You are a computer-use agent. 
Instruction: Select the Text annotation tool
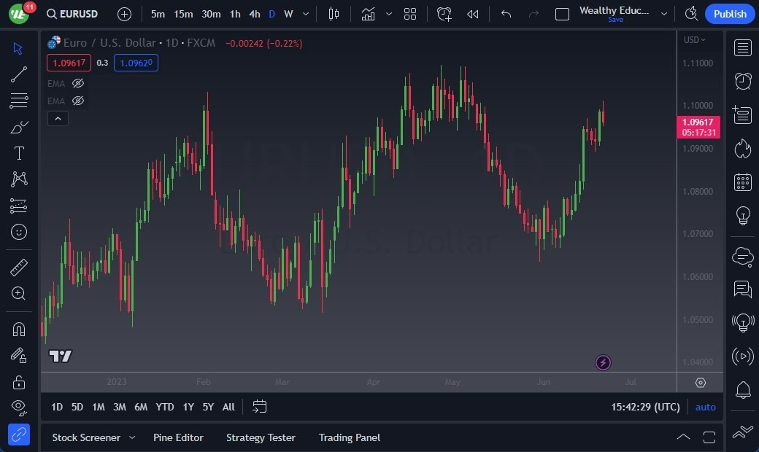[19, 153]
